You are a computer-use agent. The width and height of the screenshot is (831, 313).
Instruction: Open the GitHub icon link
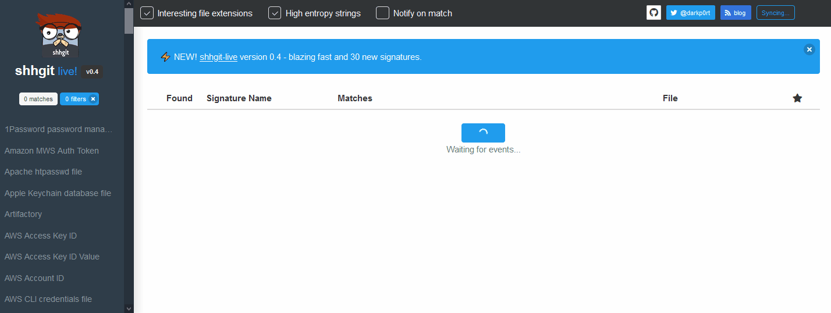(654, 13)
